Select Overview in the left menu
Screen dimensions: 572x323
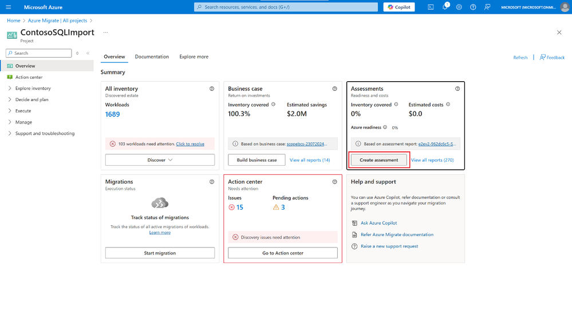point(47,66)
